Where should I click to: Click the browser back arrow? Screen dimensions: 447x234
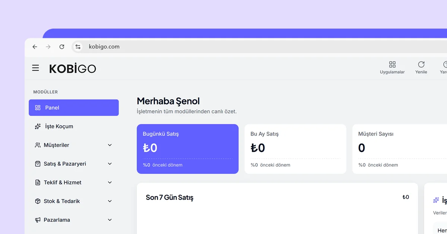(35, 47)
